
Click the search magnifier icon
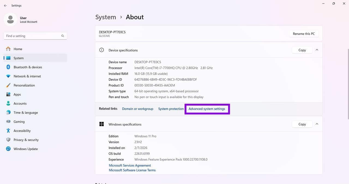(63, 36)
